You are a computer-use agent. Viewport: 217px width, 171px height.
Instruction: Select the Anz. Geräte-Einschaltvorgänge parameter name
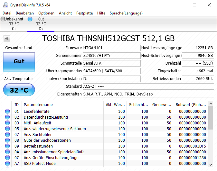tap(51, 158)
